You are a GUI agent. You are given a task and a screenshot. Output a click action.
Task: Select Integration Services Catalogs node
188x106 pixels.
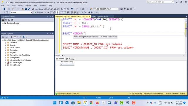pyautogui.click(x=20, y=60)
